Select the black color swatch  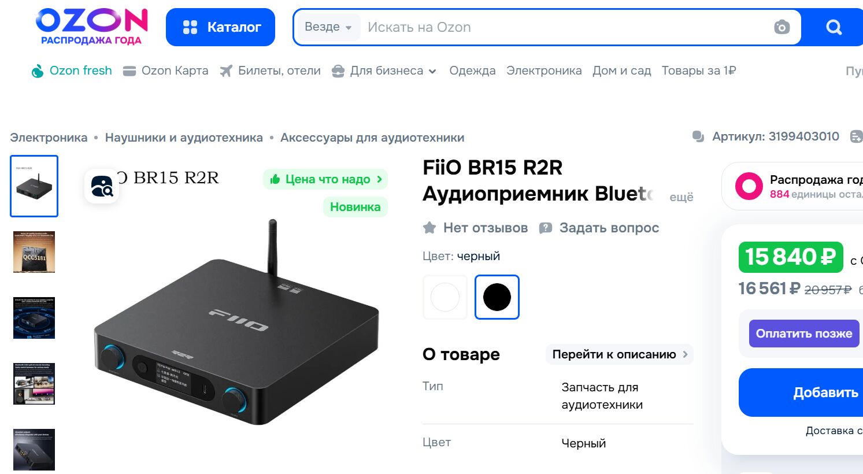click(497, 297)
